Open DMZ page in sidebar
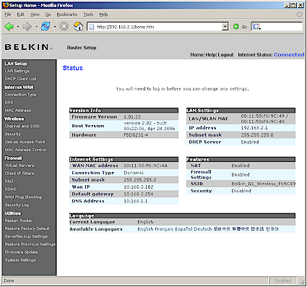The image size is (307, 287). click(9, 181)
